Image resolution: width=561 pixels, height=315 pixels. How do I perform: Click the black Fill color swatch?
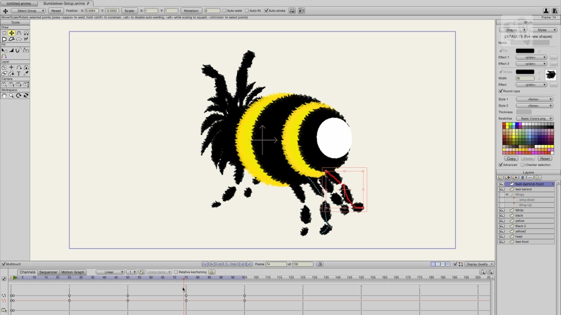click(525, 51)
